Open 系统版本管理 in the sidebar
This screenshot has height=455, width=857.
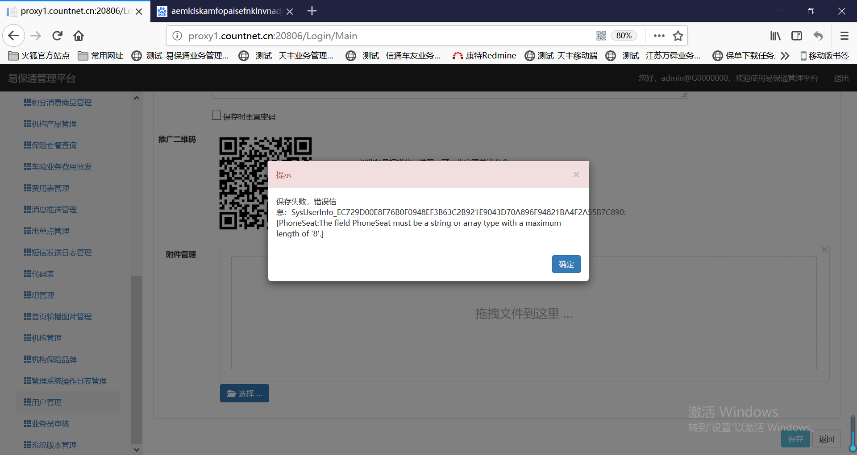coord(50,445)
